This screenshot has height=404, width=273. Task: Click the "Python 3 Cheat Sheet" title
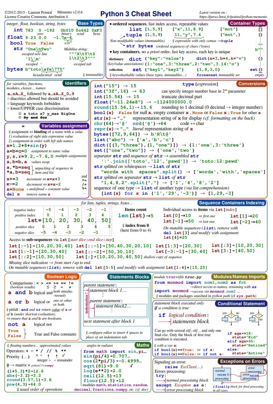point(136,14)
